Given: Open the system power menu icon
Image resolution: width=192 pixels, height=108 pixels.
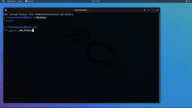Looking at the screenshot, I should pos(190,1).
